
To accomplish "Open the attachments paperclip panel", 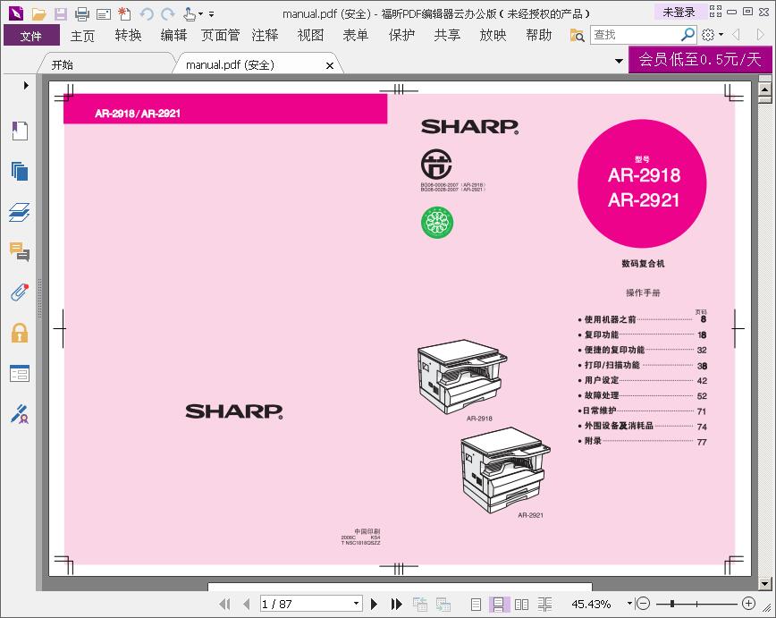I will [20, 292].
